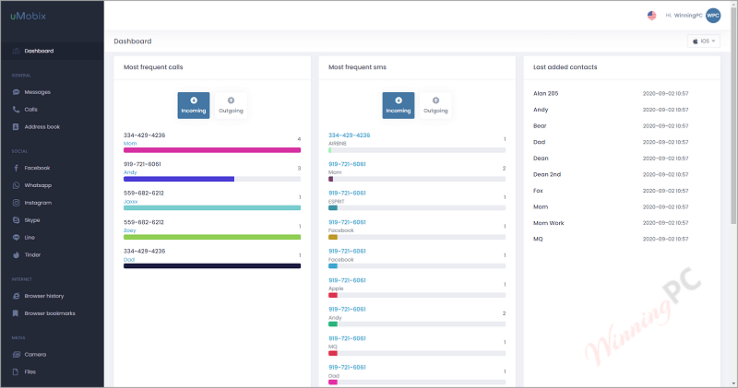Switch frequent calls to Outgoing
This screenshot has width=738, height=388.
[x=231, y=106]
